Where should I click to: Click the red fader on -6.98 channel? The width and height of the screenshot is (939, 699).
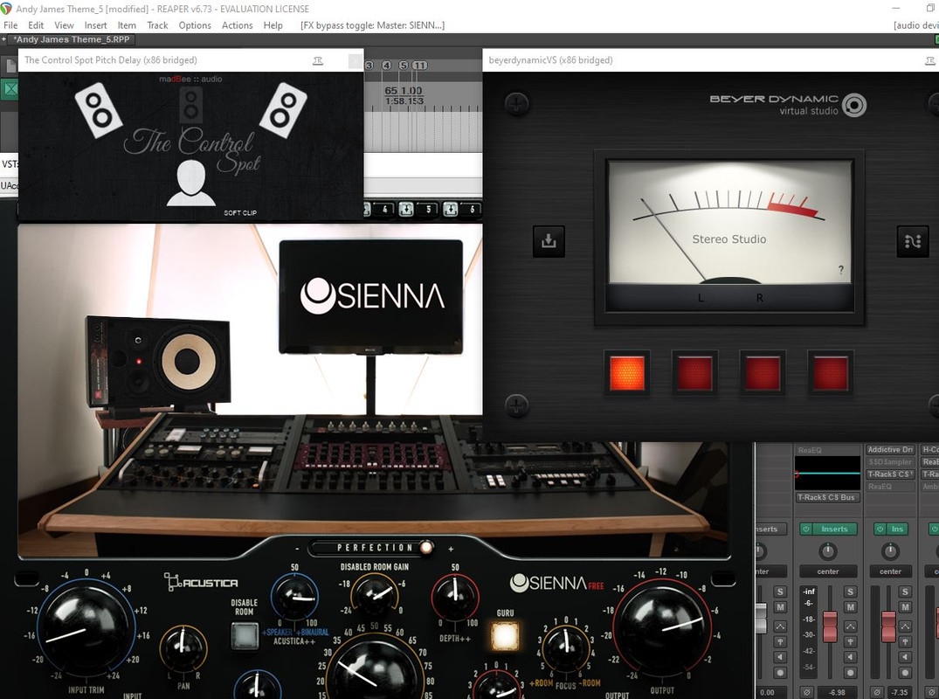[830, 626]
